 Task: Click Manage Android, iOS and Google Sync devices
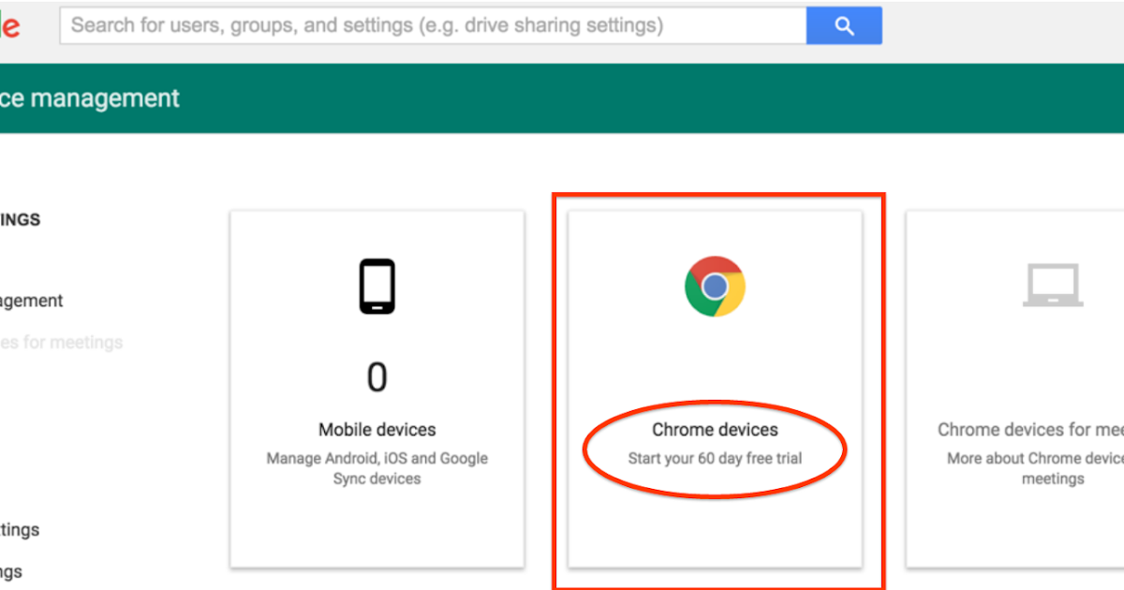click(377, 467)
